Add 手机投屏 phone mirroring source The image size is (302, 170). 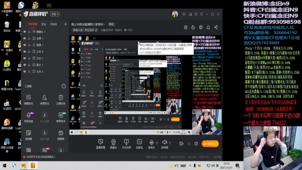coord(126,144)
